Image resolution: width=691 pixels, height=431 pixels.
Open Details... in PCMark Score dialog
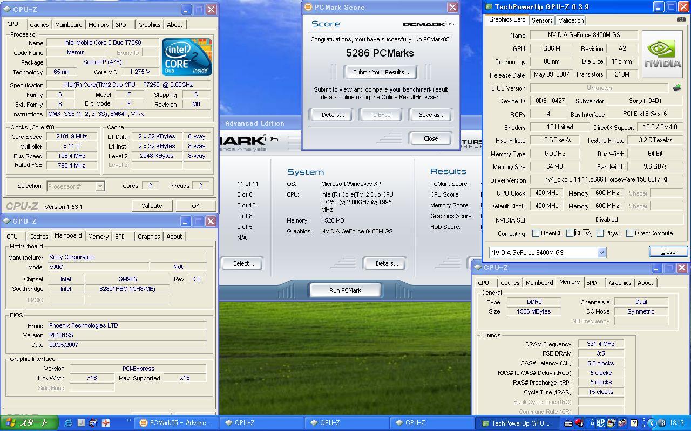tap(333, 115)
